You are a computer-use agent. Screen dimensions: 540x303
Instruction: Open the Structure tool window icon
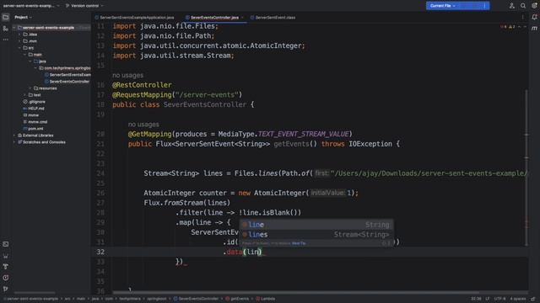[x=6, y=29]
